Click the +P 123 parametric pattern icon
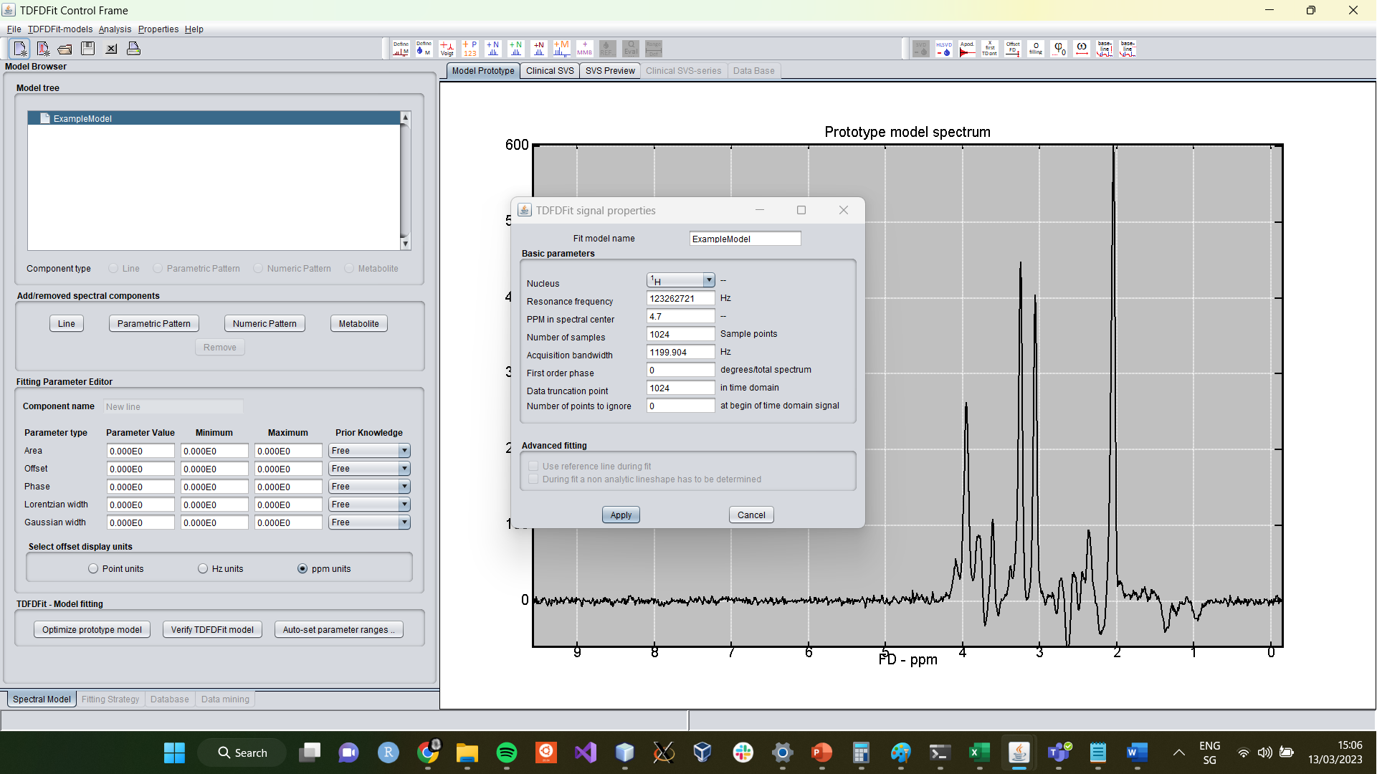 pyautogui.click(x=470, y=49)
